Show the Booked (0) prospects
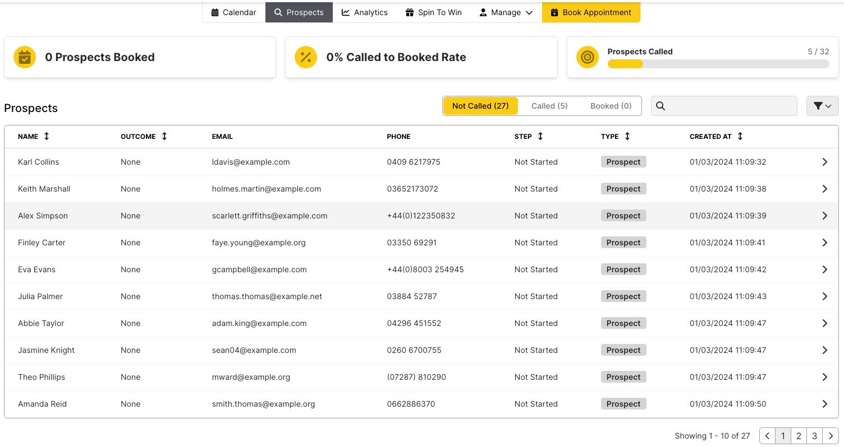 point(611,106)
